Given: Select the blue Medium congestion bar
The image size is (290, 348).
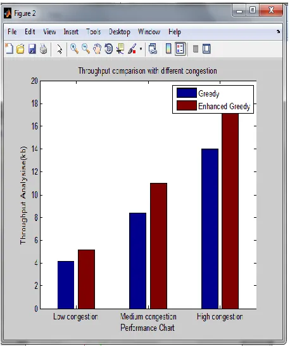Looking at the screenshot, I should coord(137,261).
